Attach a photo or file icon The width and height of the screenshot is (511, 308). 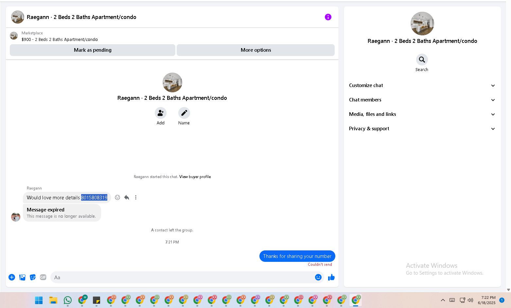22,277
